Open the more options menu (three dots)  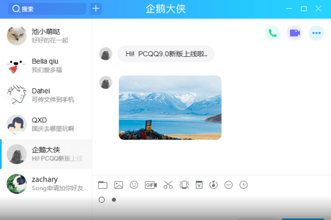coord(316,33)
